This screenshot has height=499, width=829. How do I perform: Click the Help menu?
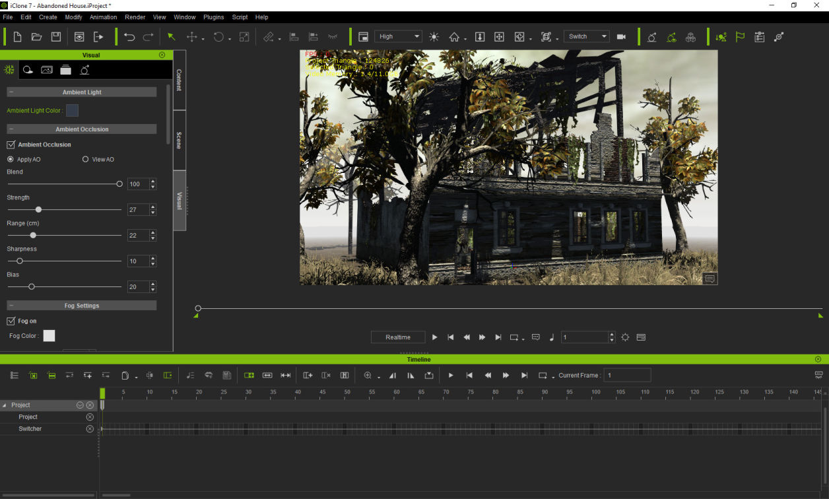click(x=261, y=17)
